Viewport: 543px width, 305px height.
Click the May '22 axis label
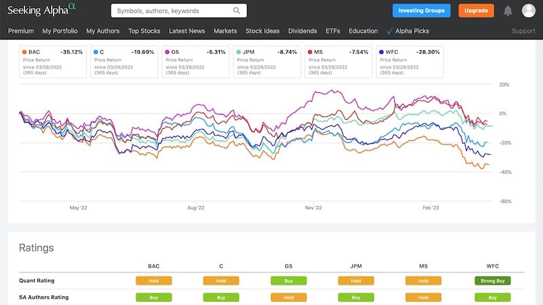(x=78, y=208)
